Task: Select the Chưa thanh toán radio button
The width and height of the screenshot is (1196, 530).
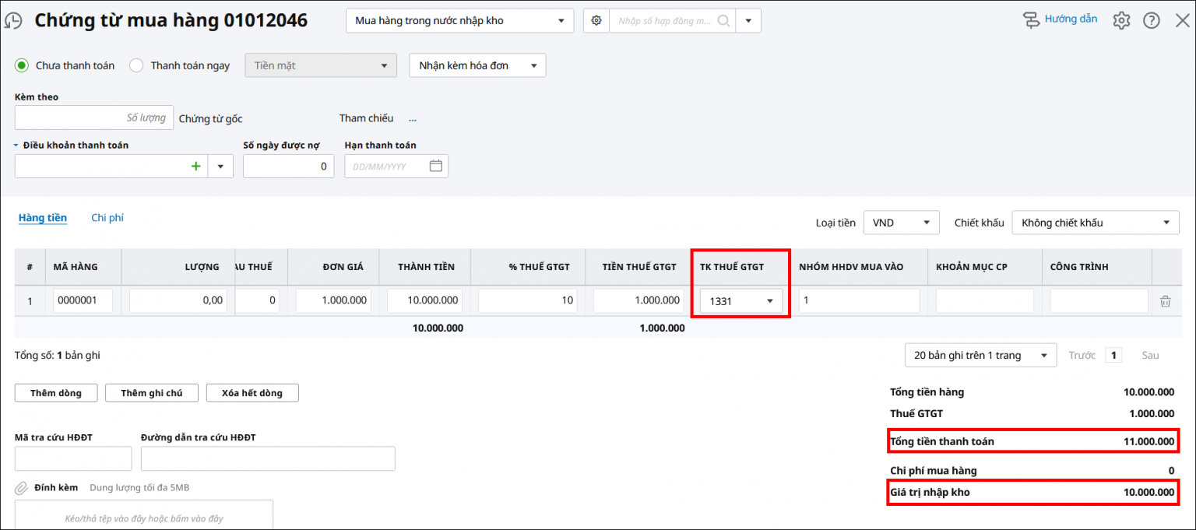Action: pos(22,65)
